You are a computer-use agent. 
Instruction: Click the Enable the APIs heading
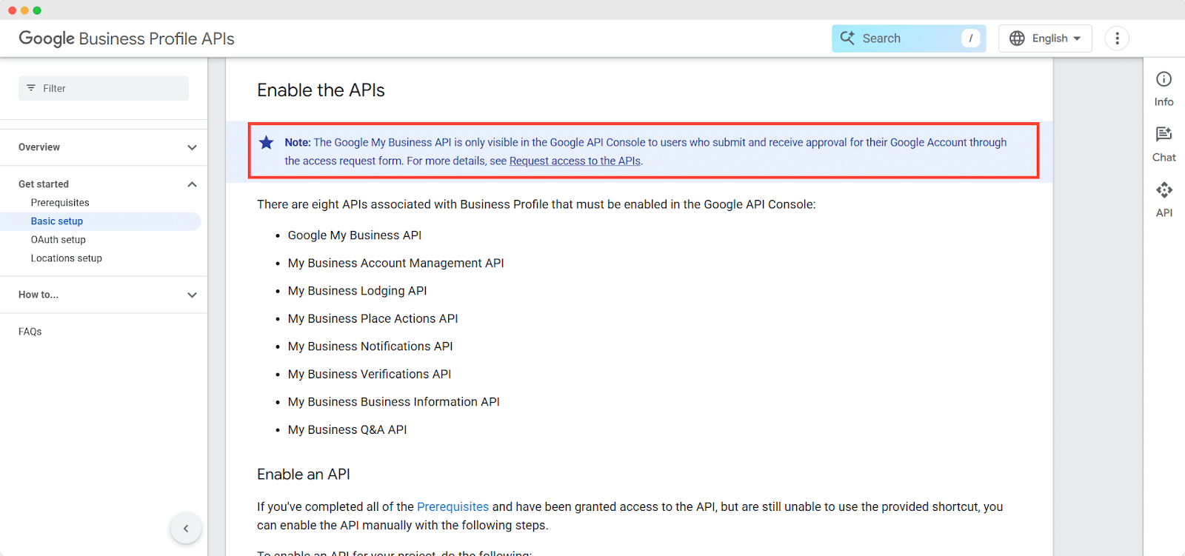(x=321, y=90)
